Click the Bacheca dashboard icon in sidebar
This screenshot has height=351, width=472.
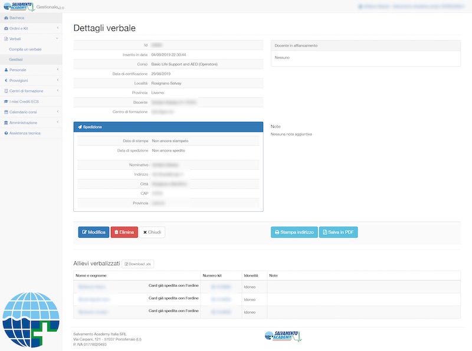click(6, 18)
